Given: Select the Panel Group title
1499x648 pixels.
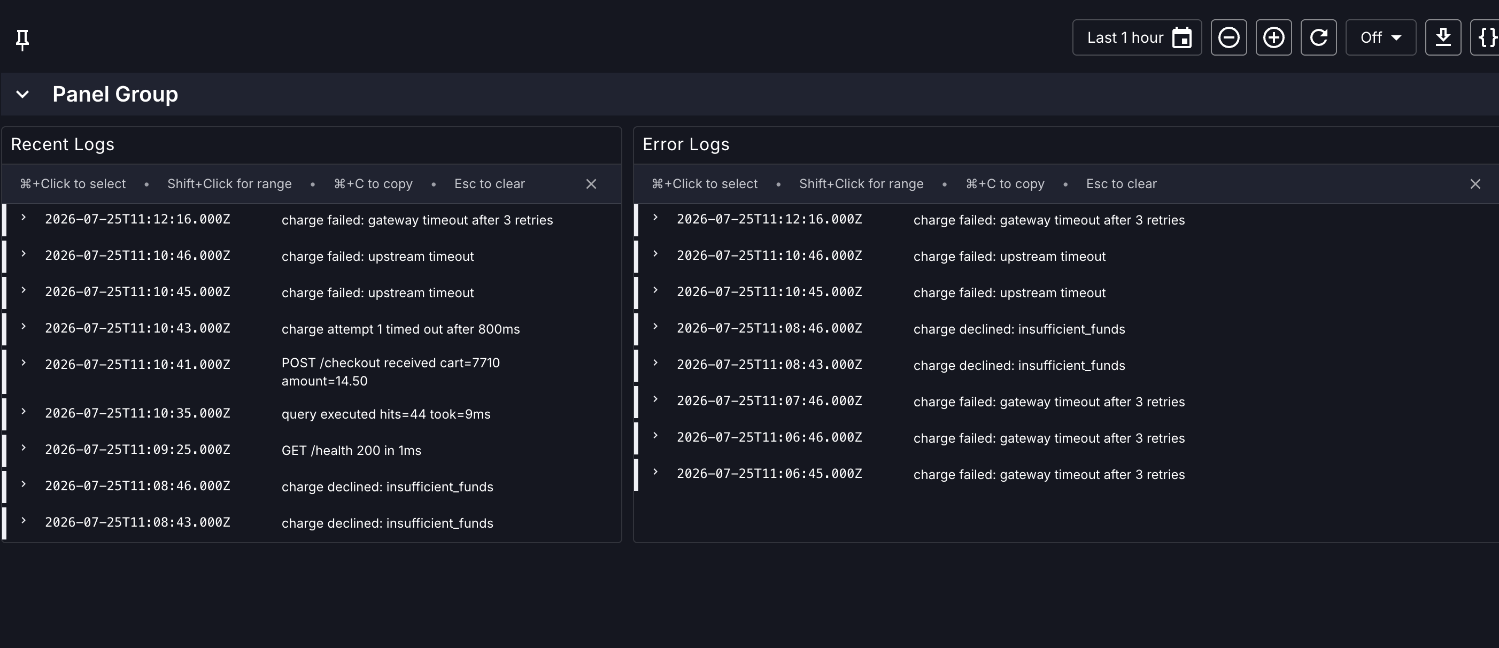Looking at the screenshot, I should [115, 94].
